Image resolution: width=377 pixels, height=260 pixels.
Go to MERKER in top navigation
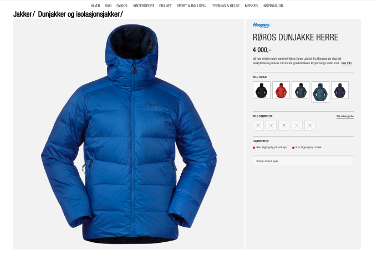251,6
